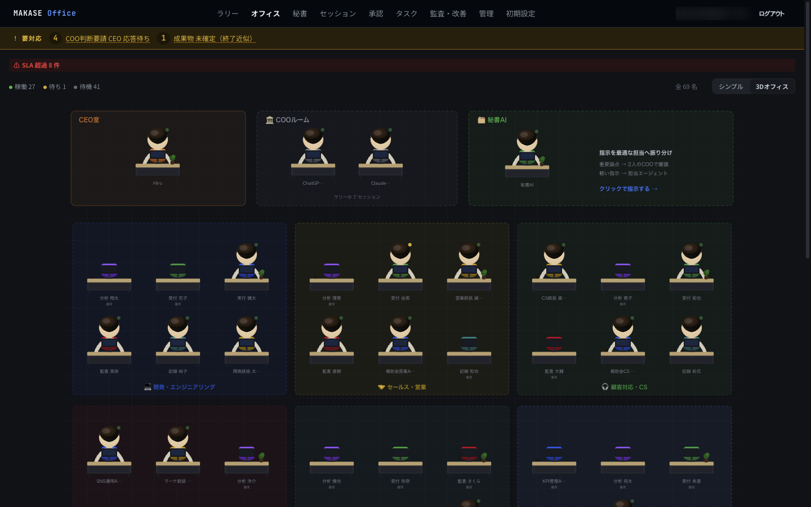Go to the 秘書 navigation tab

[300, 14]
